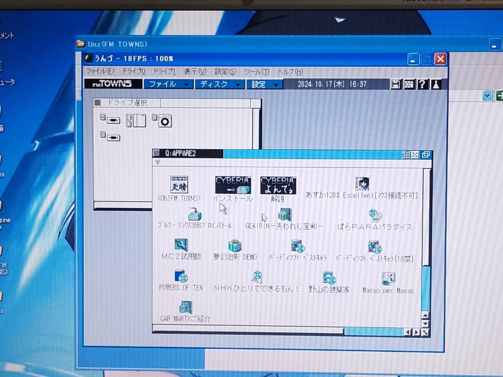Open the ファイル dropdown on TownsOS toolbar
This screenshot has width=503, height=377.
[168, 84]
